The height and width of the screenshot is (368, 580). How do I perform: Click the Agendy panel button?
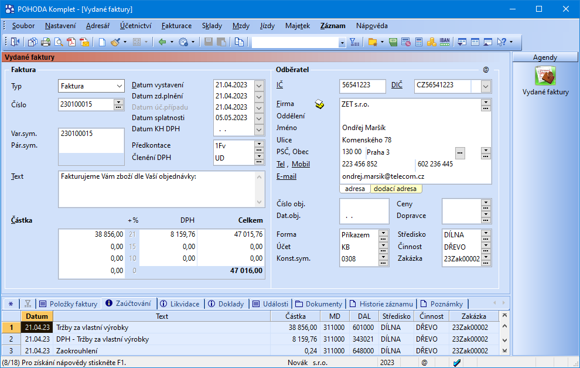(x=545, y=57)
